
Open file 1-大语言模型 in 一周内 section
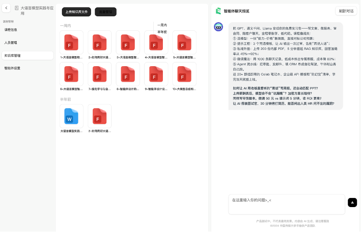point(71,43)
